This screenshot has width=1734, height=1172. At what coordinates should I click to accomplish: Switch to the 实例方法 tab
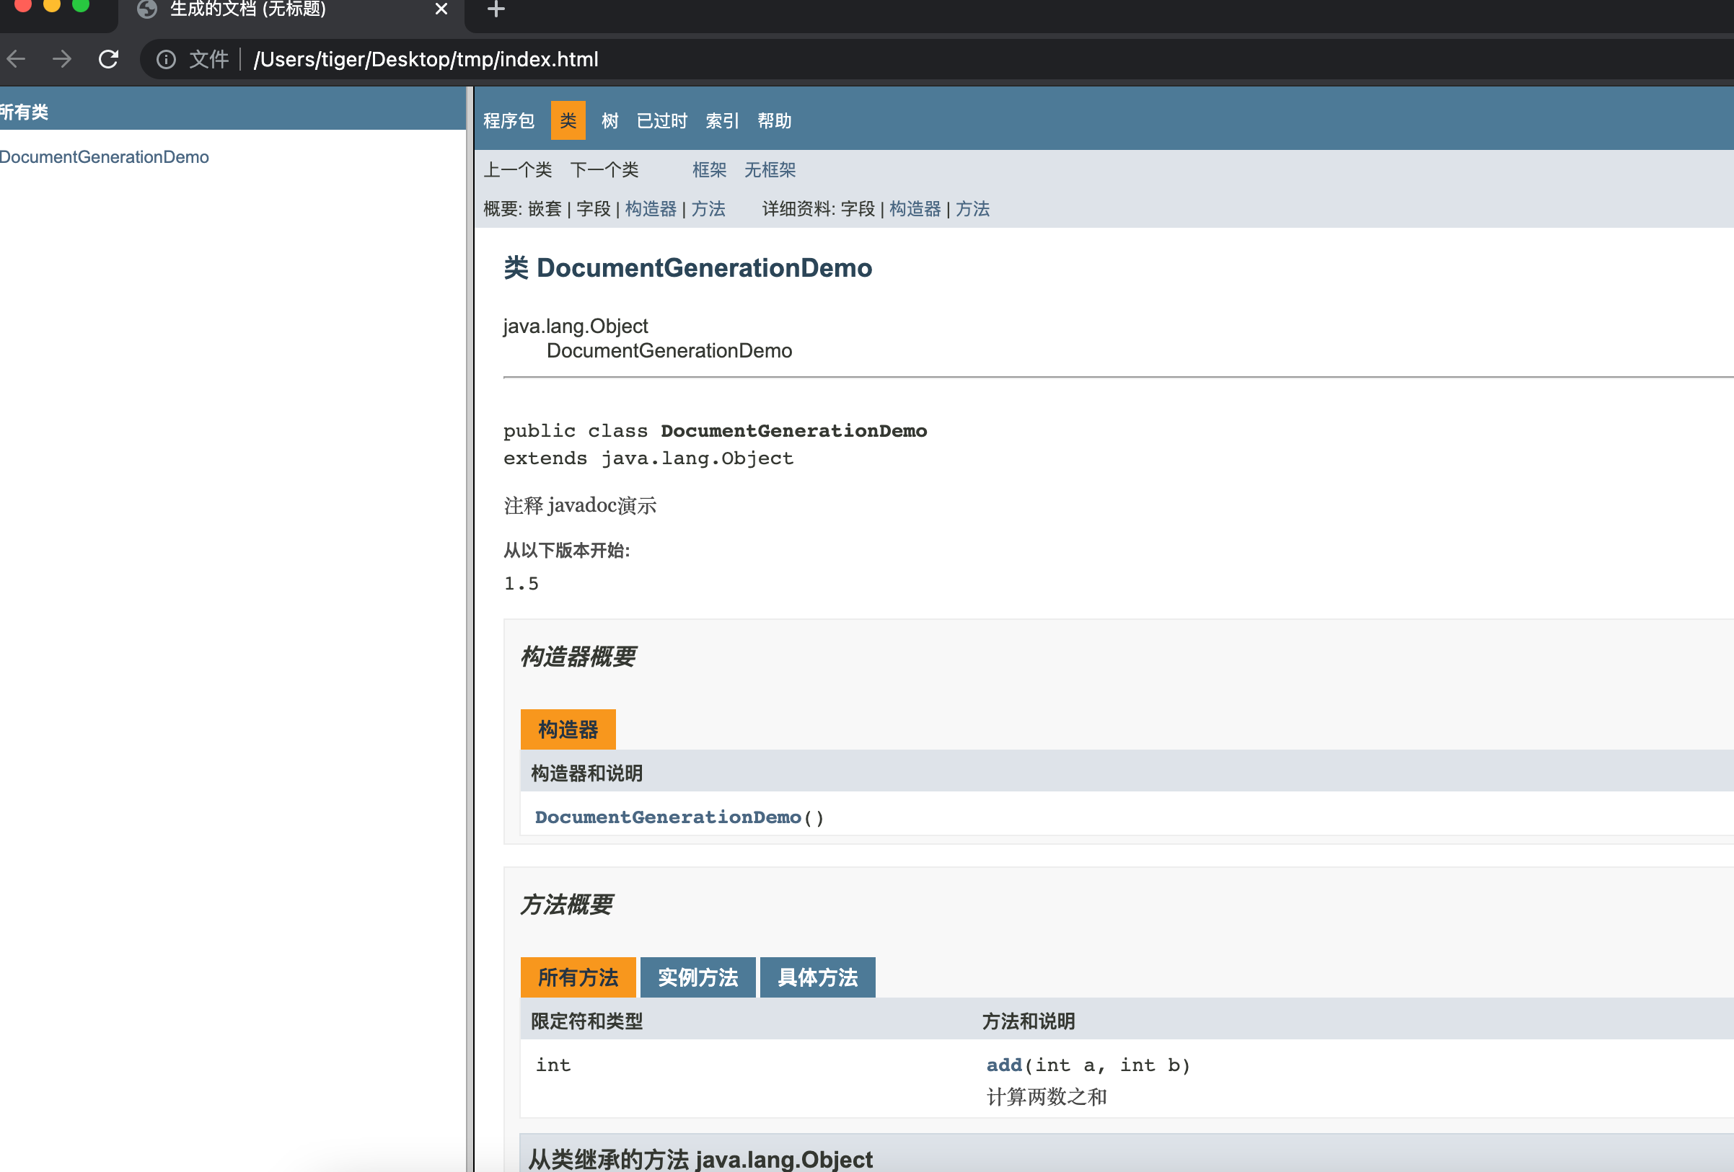tap(697, 977)
